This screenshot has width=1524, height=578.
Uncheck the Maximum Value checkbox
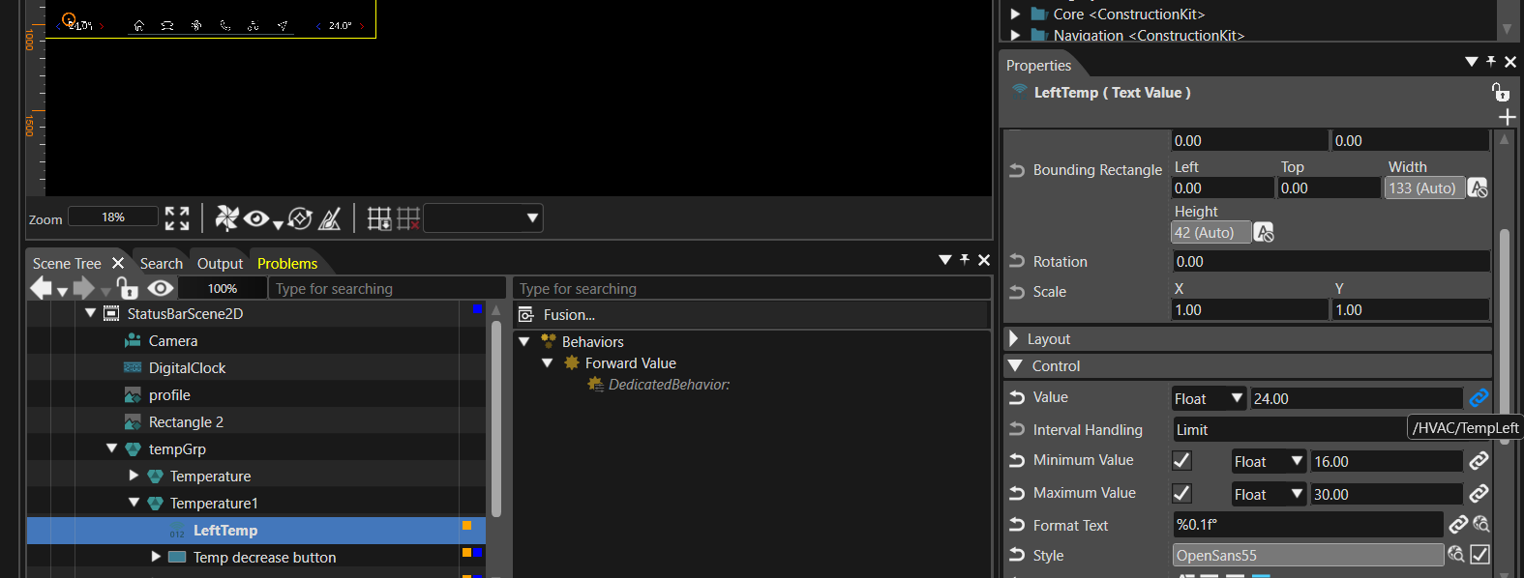pyautogui.click(x=1181, y=493)
